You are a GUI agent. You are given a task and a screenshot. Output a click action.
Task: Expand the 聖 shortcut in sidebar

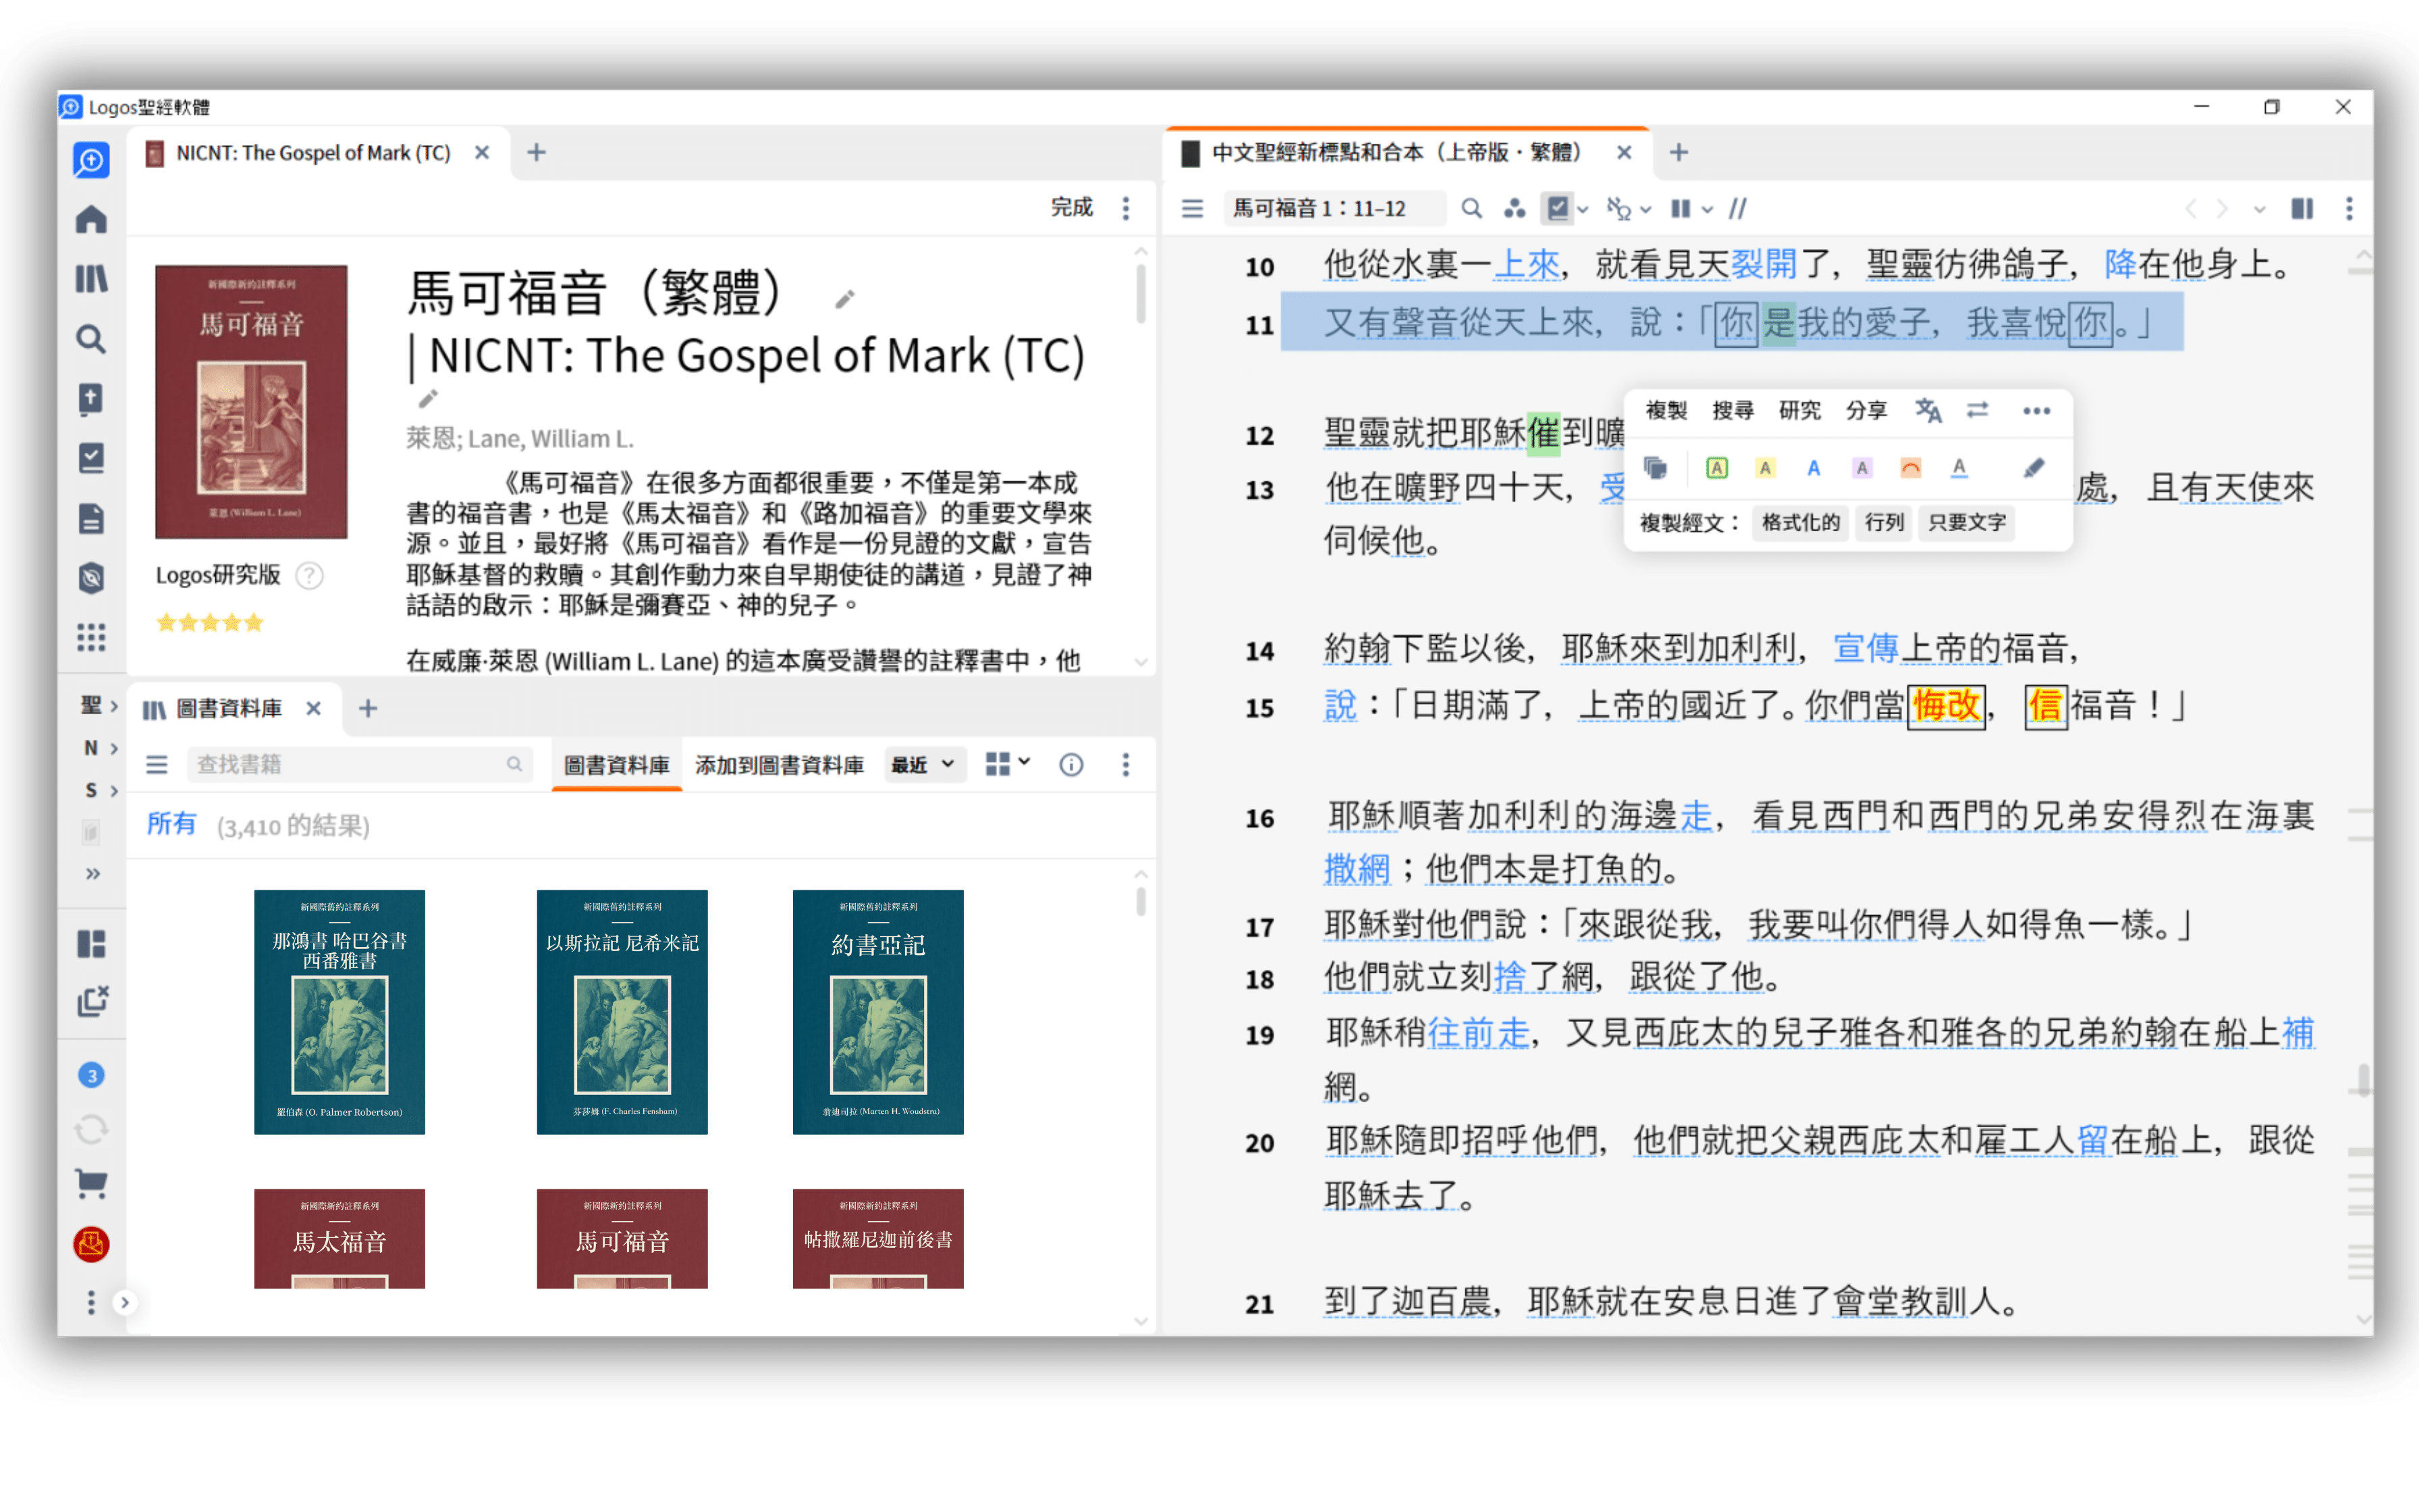coord(99,705)
